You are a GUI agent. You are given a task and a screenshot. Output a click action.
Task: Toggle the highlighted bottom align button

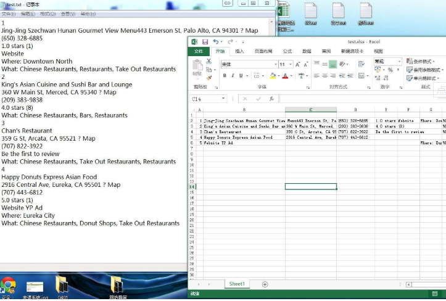[x=332, y=64]
